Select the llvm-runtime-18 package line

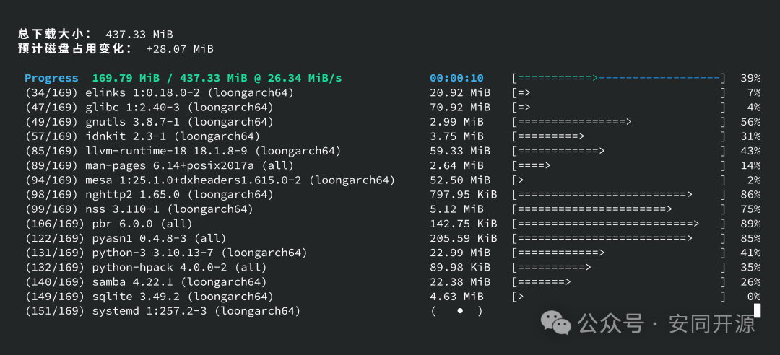click(x=183, y=151)
